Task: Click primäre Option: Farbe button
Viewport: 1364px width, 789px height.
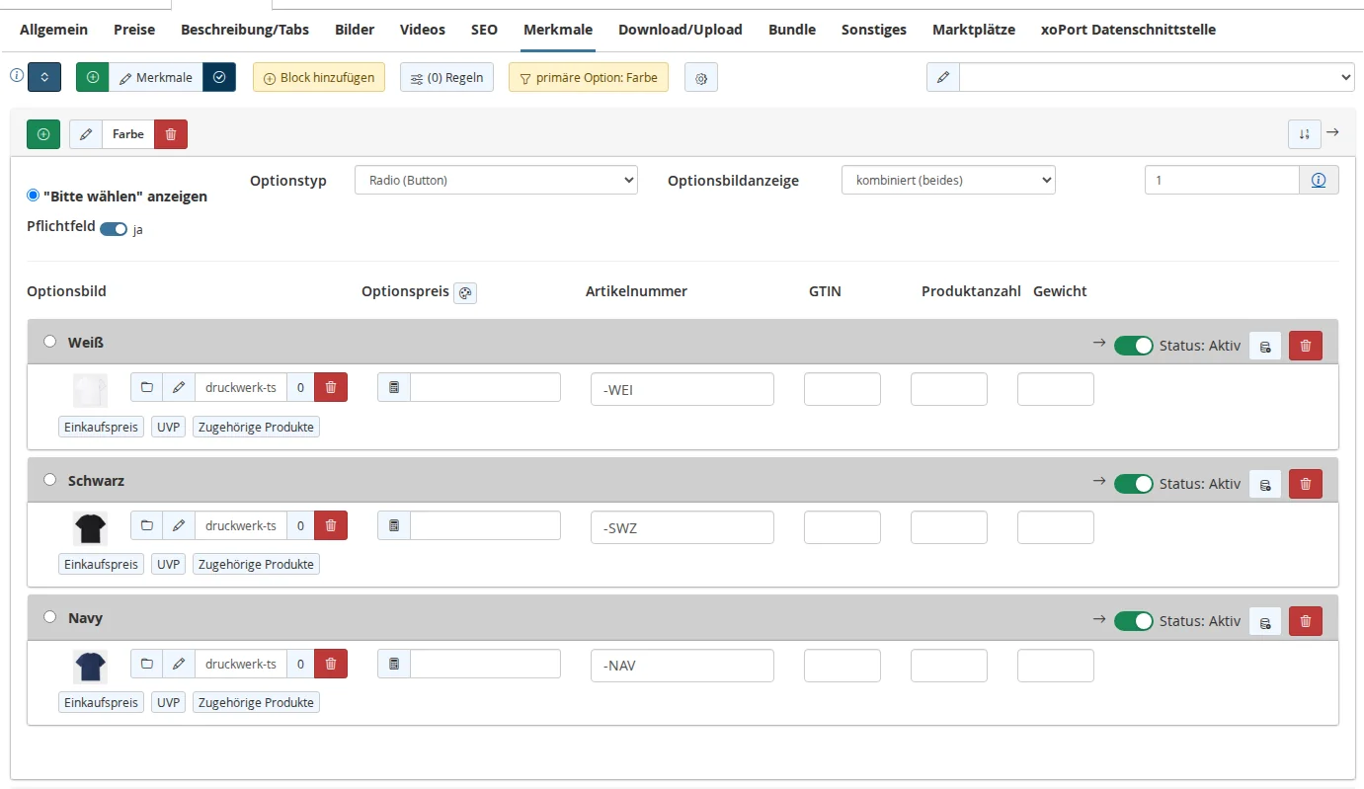Action: coord(589,77)
